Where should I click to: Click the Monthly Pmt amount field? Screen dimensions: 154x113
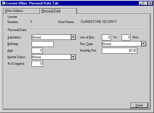click(119, 50)
